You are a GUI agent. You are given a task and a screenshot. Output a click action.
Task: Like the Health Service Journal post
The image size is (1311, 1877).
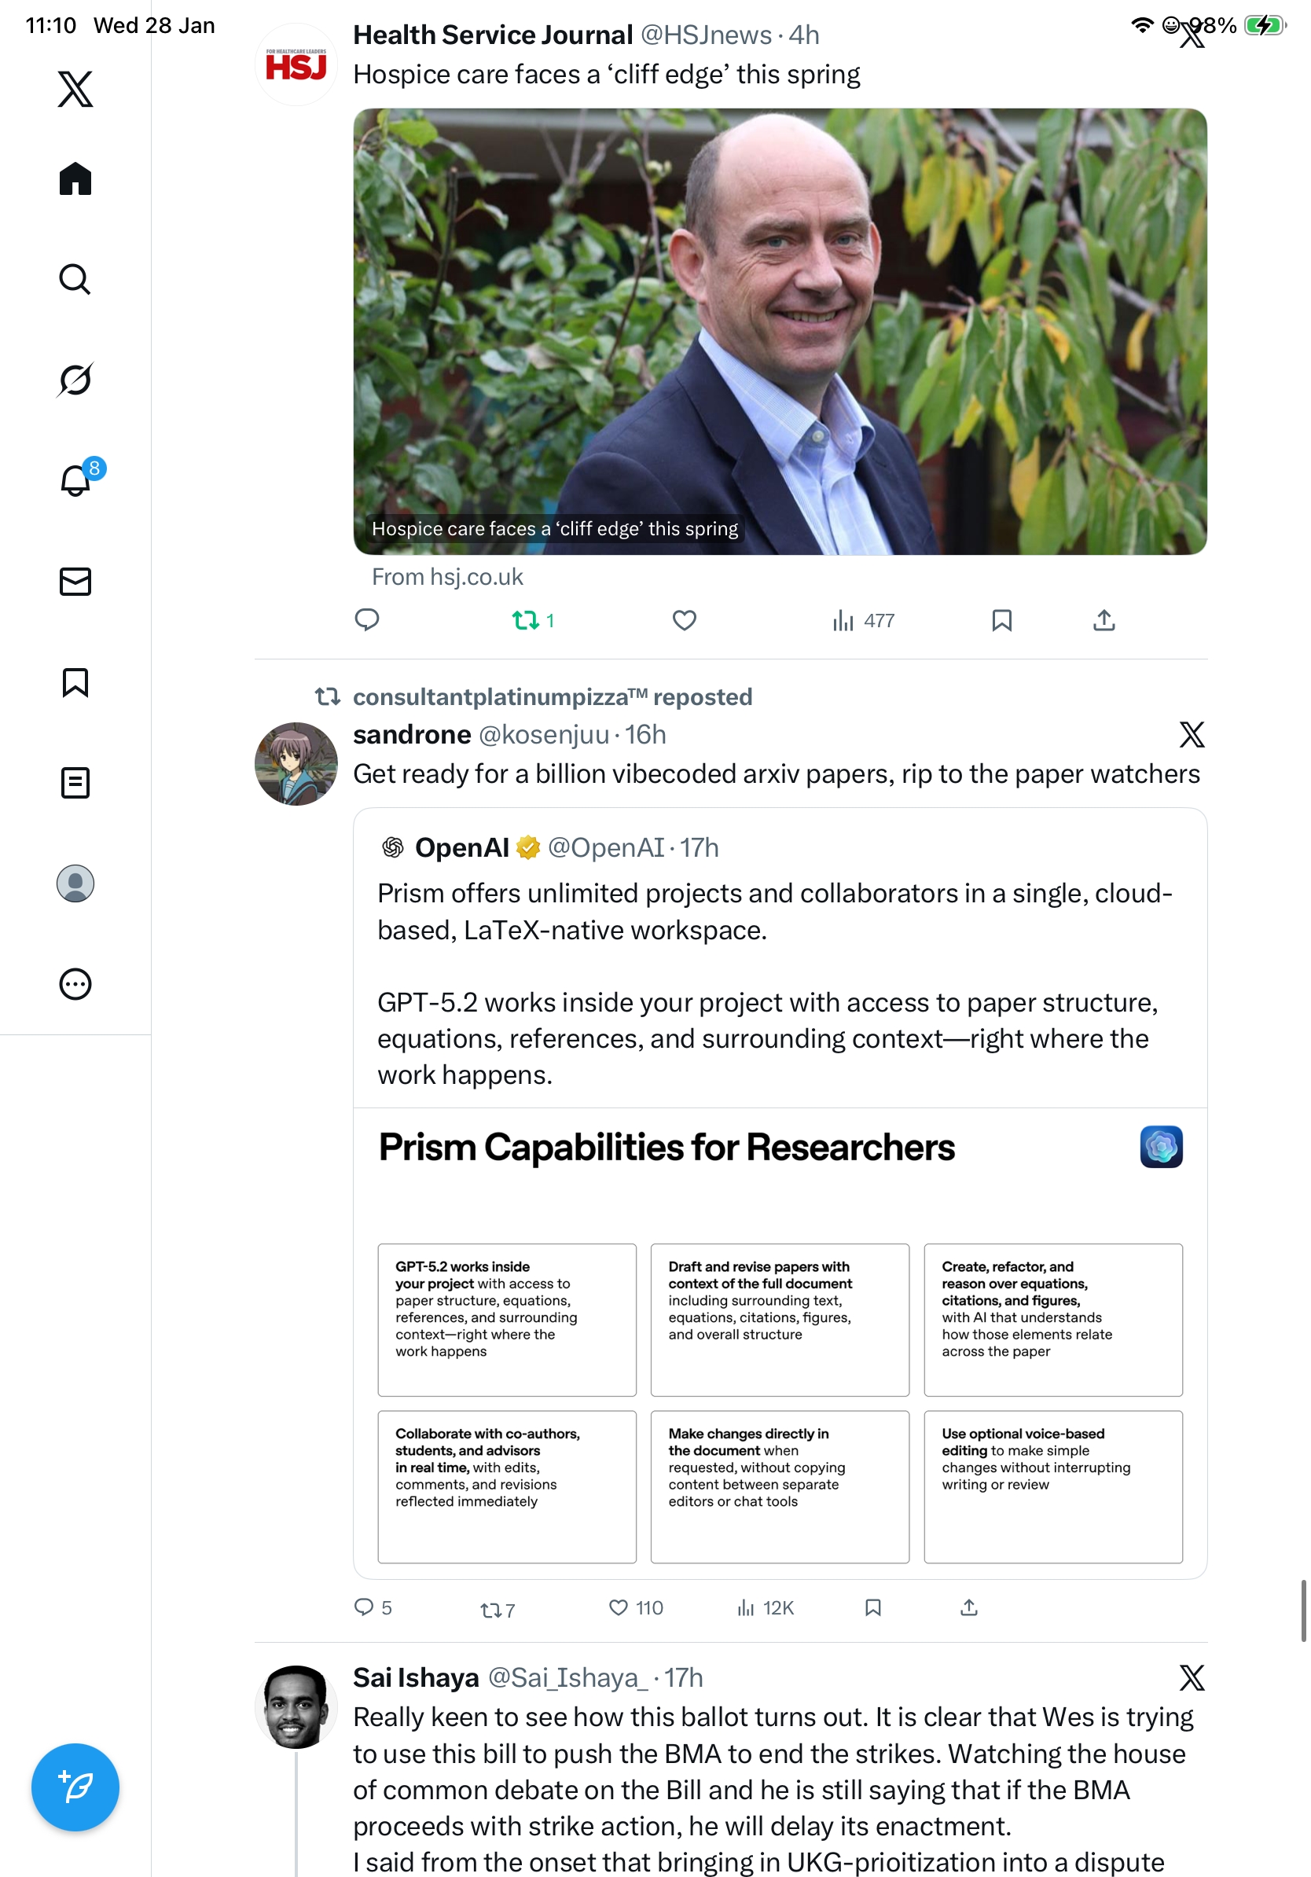coord(684,620)
